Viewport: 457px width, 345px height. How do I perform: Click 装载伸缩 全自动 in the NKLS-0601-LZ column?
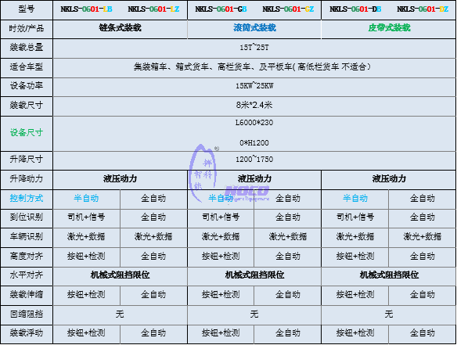[x=153, y=295]
